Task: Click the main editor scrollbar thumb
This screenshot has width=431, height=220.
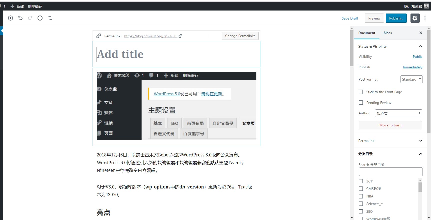Action: tap(352, 48)
